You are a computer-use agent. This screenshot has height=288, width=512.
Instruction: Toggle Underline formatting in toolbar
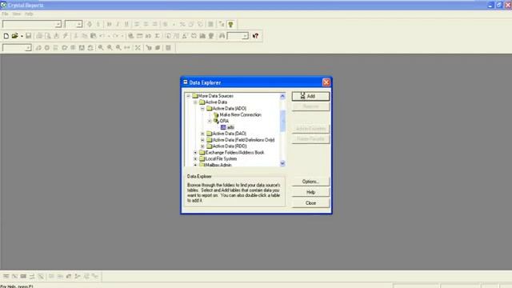(126, 24)
